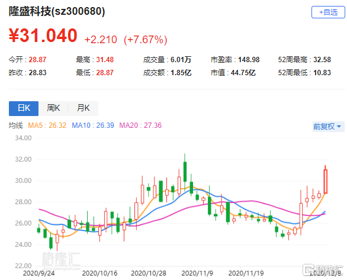Open the 前复权 adjustment dropdown
The height and width of the screenshot is (280, 347).
329,127
